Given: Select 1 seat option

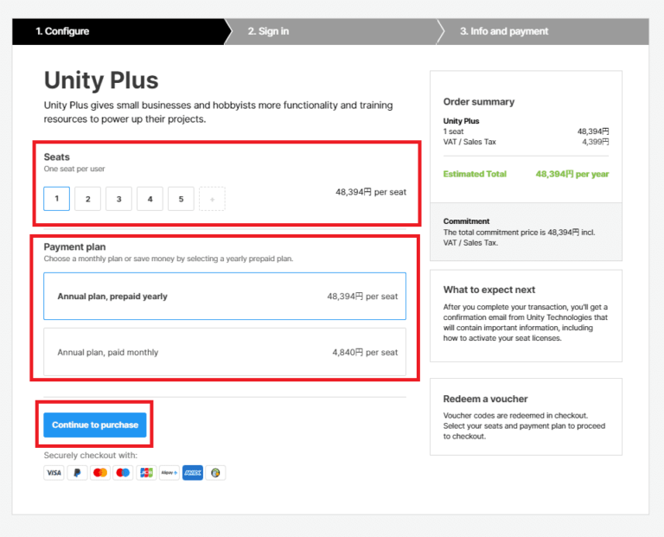Looking at the screenshot, I should coord(57,198).
